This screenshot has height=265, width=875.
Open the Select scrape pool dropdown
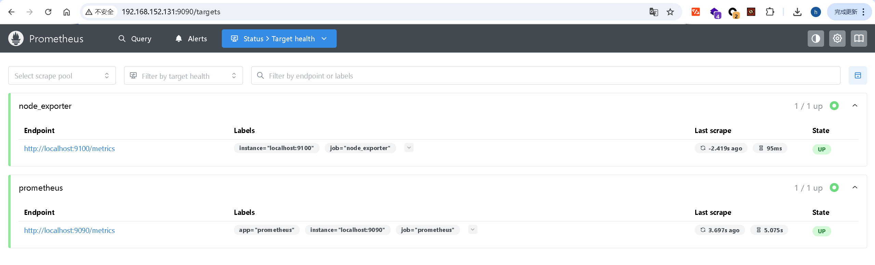62,75
